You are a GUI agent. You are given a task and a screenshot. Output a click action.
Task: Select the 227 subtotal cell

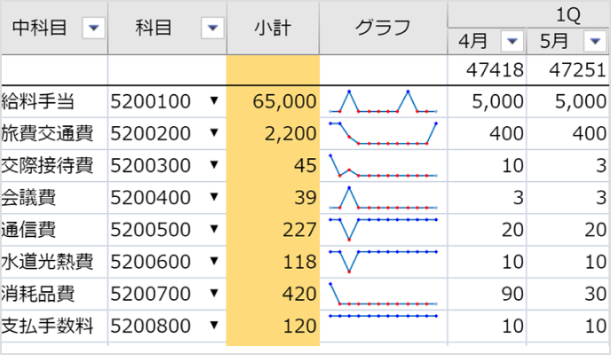coord(273,230)
